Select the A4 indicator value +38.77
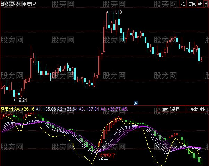The width and height of the screenshot is (209, 166). (x=114, y=109)
